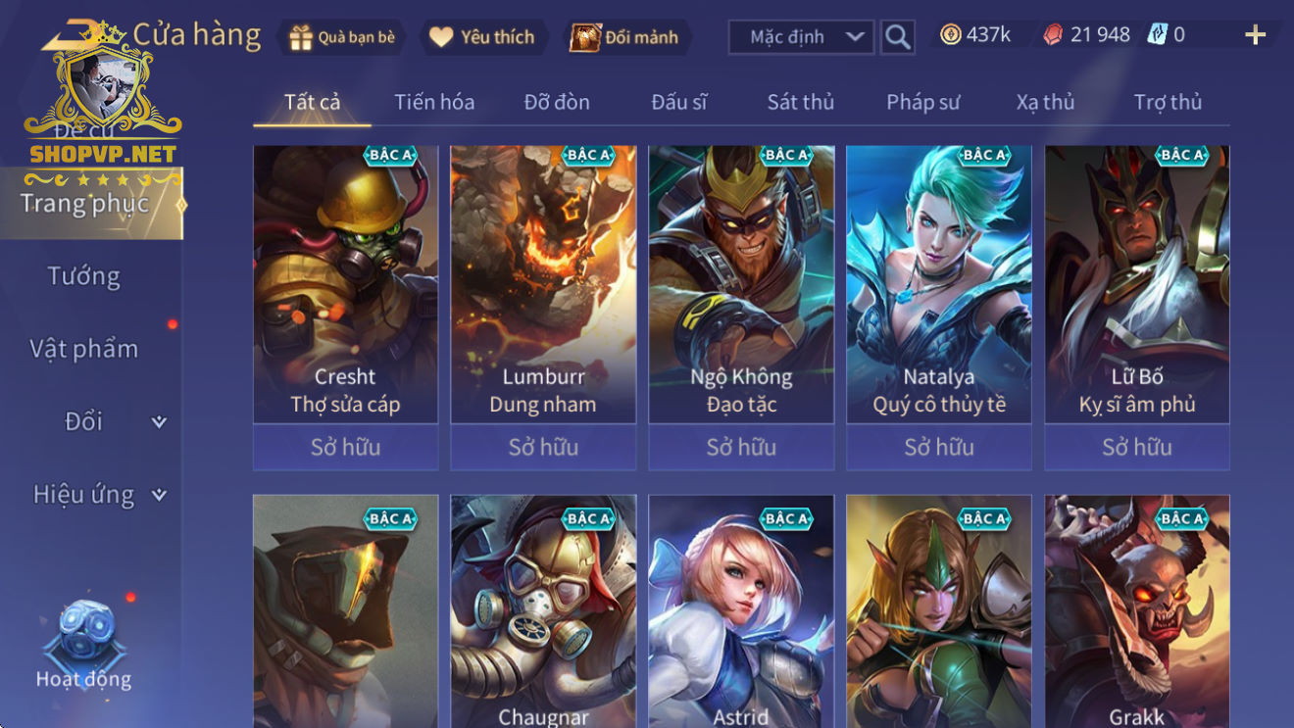Select the Tiến hóa tab
Viewport: 1294px width, 728px height.
point(434,102)
